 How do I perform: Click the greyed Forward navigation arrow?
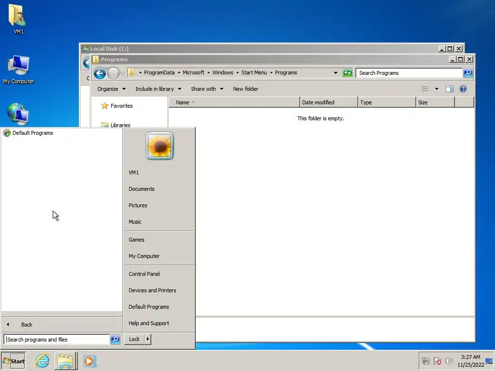113,73
